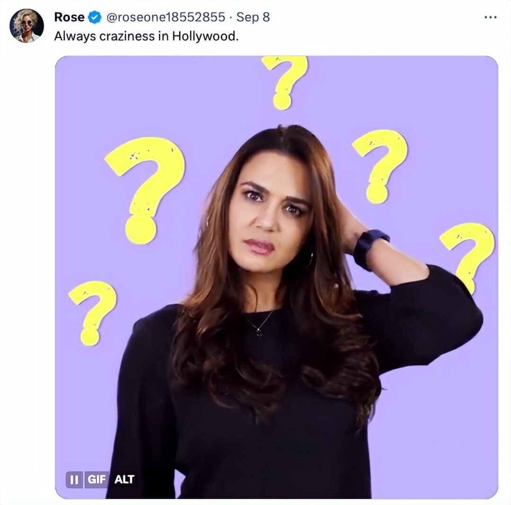Click the tweet text 'Always craziness in Hollywood.'
Screen dimensions: 511x505
point(146,36)
